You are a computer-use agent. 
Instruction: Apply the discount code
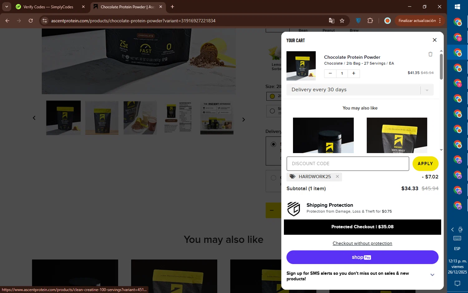425,164
